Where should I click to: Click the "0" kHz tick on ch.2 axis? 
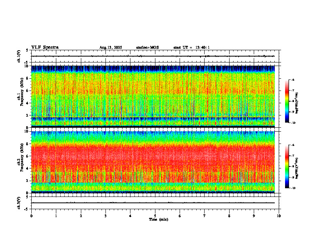[x=27, y=193]
